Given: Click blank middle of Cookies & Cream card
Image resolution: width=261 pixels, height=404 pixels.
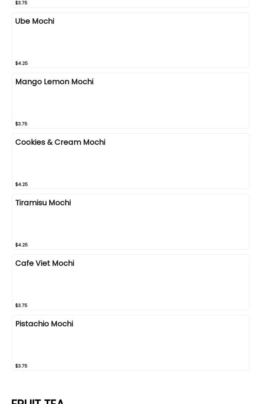Looking at the screenshot, I should [x=130, y=163].
